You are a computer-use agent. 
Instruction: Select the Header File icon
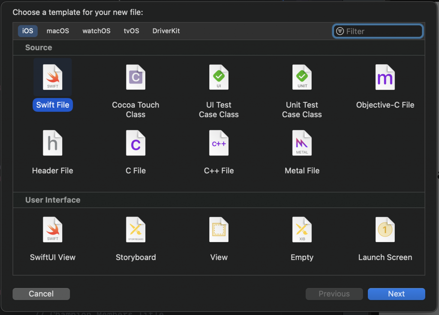pos(53,143)
